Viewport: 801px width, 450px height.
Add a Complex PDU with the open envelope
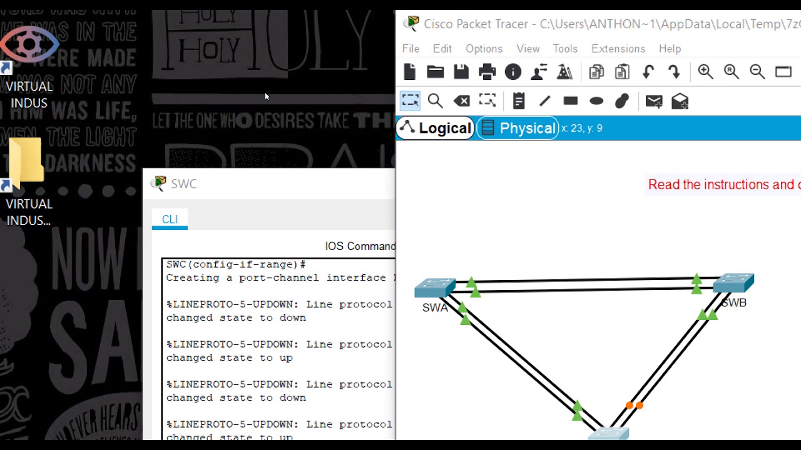pos(680,101)
